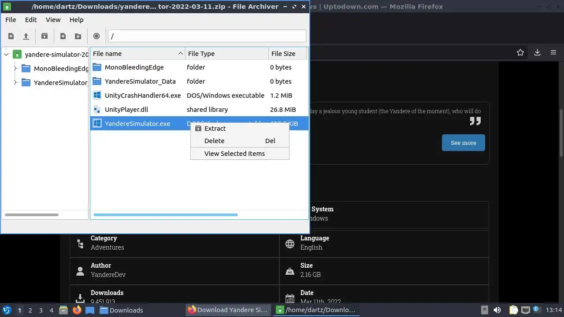Screen dimensions: 564x317
Task: Open Firefox downloads arrow icon
Action: (x=537, y=52)
